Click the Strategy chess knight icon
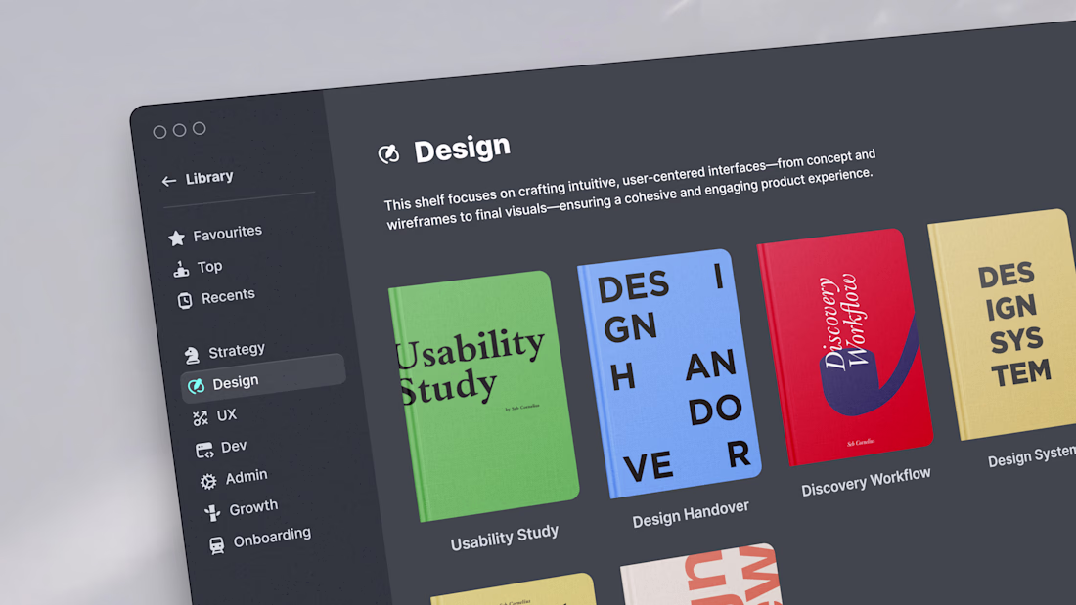1076x605 pixels. pyautogui.click(x=192, y=355)
